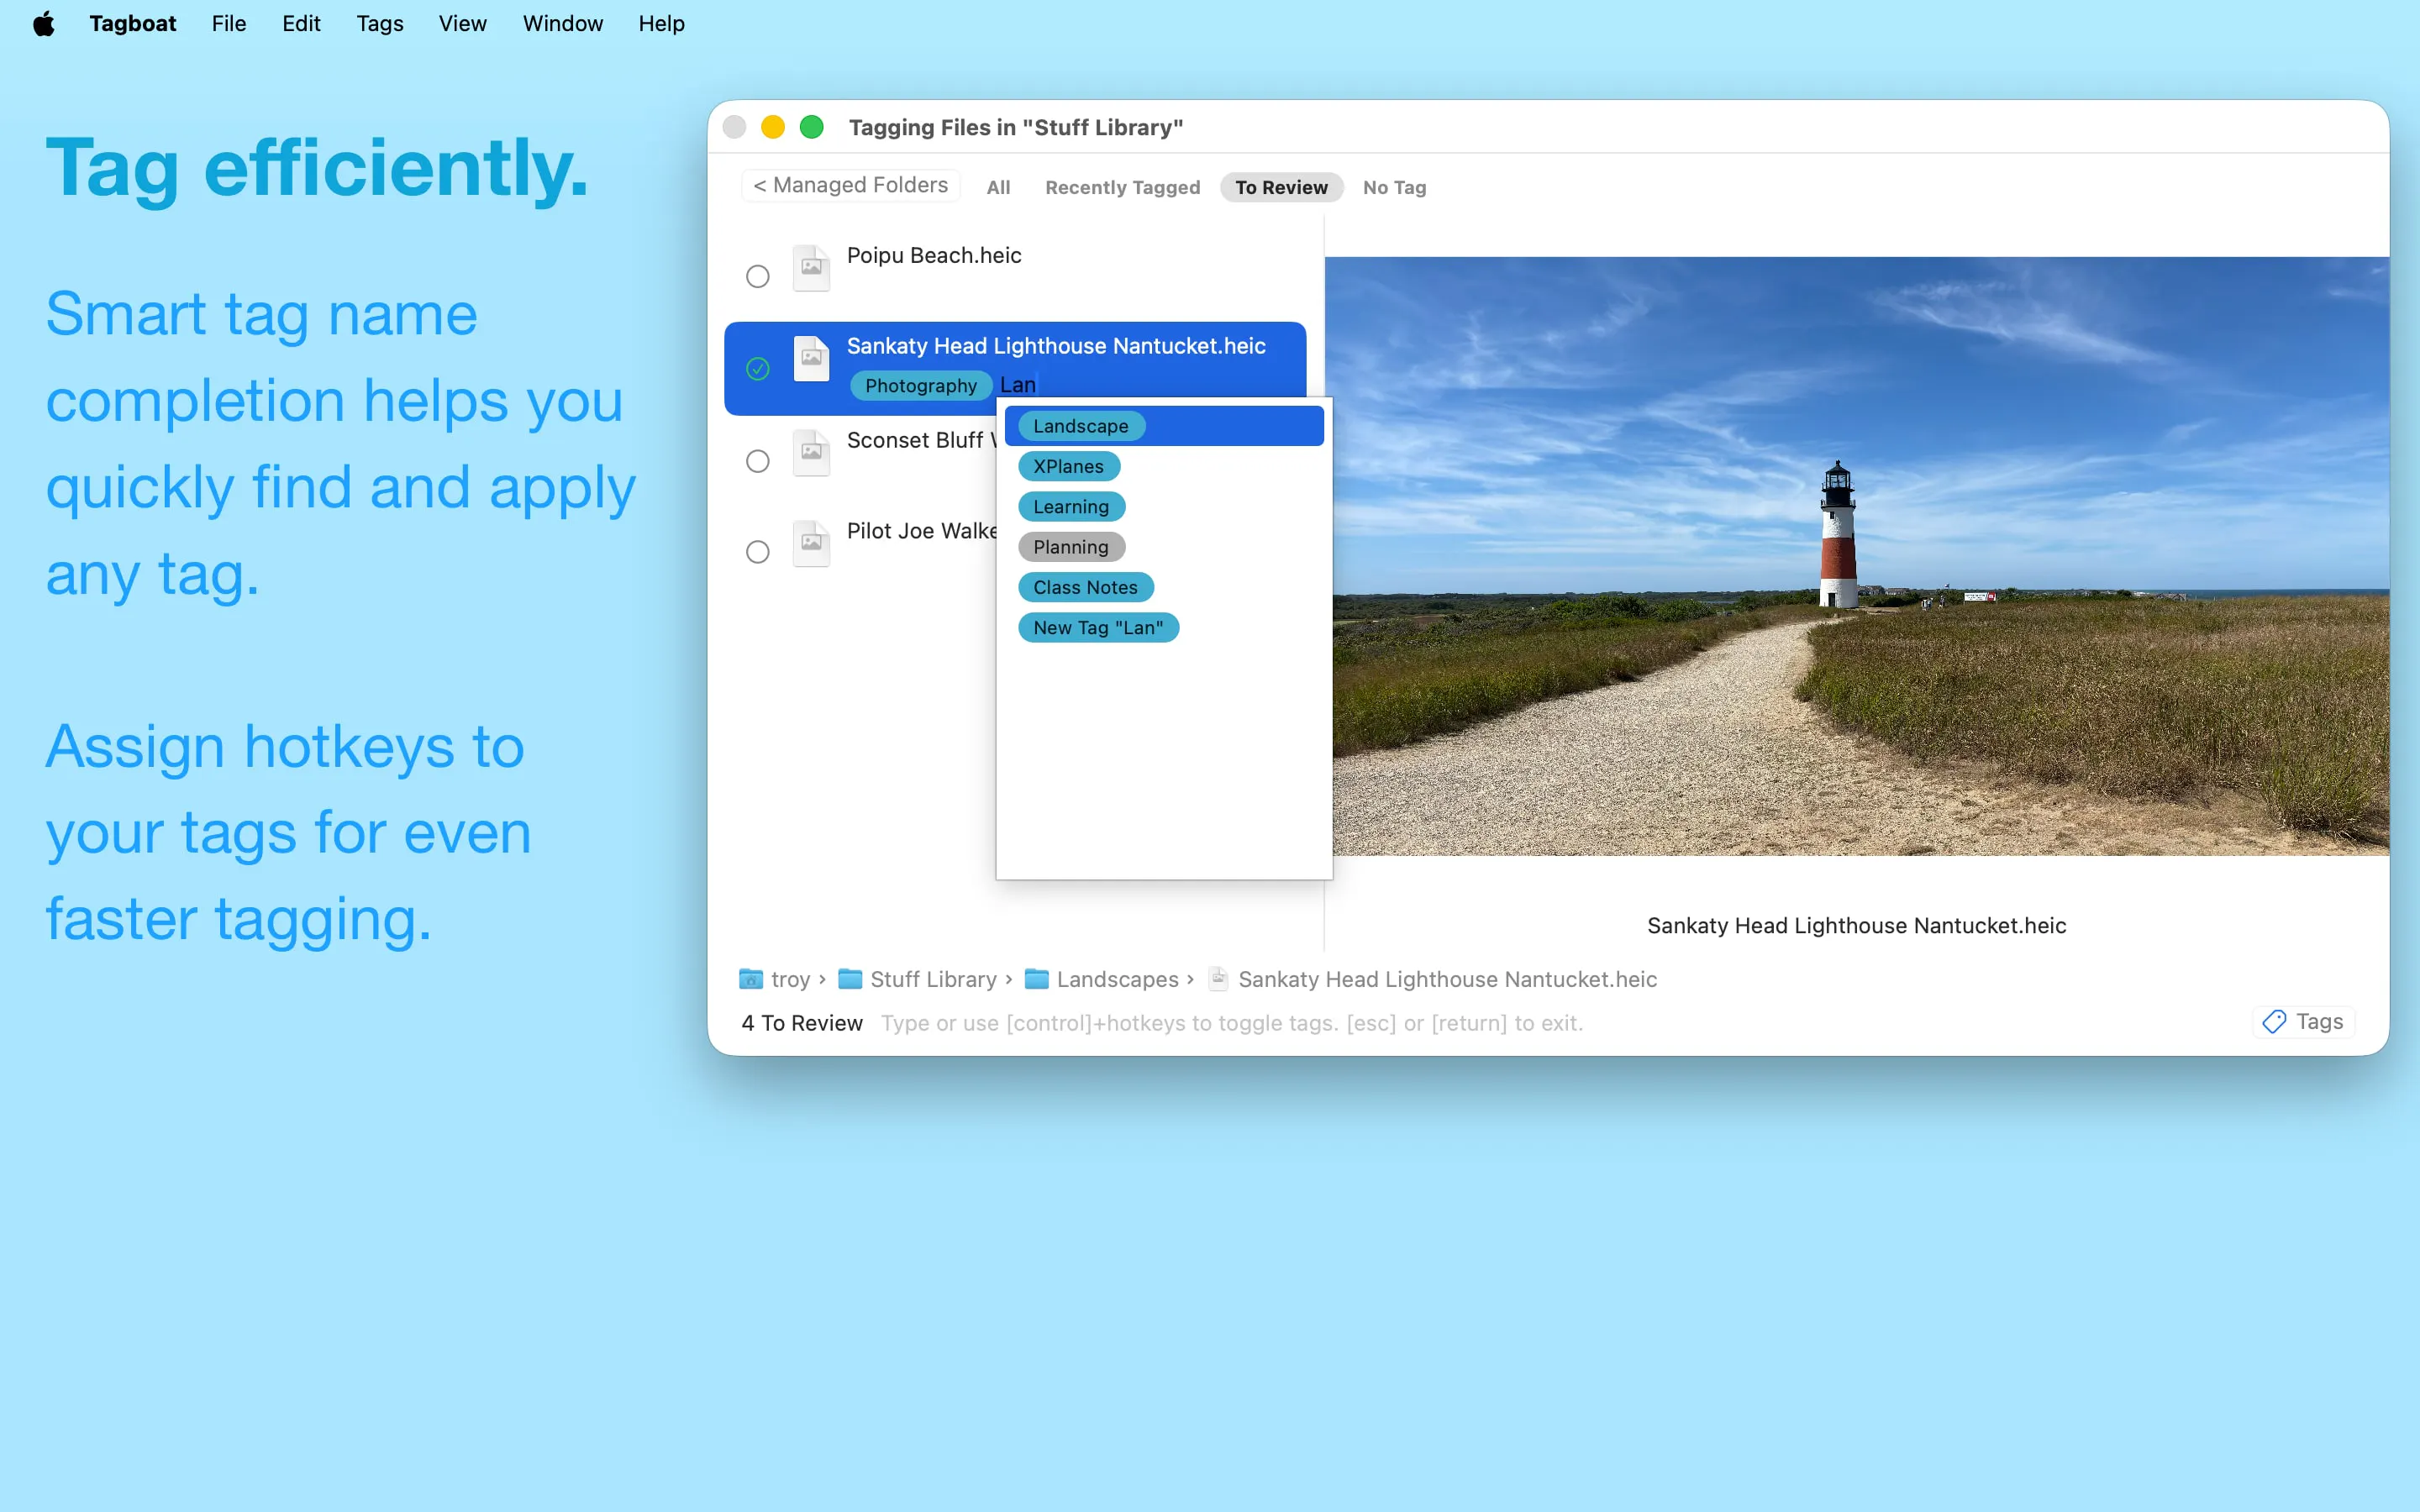Choose the Planning tag suggestion

tap(1071, 547)
